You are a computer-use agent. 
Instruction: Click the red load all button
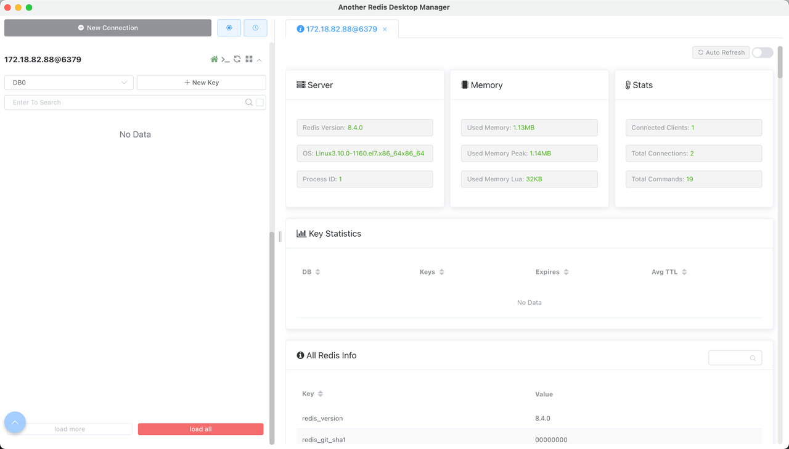point(200,429)
